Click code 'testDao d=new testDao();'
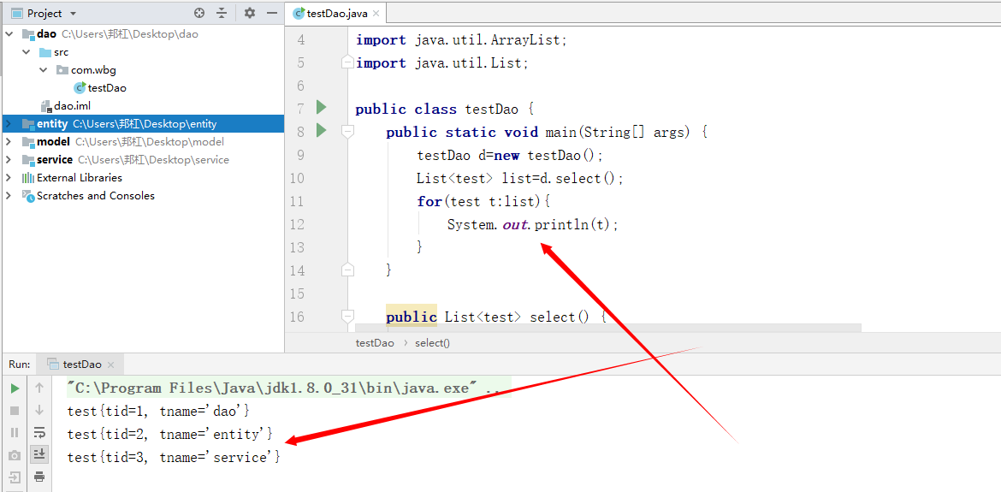Screen dimensions: 1001x492 [x=510, y=155]
